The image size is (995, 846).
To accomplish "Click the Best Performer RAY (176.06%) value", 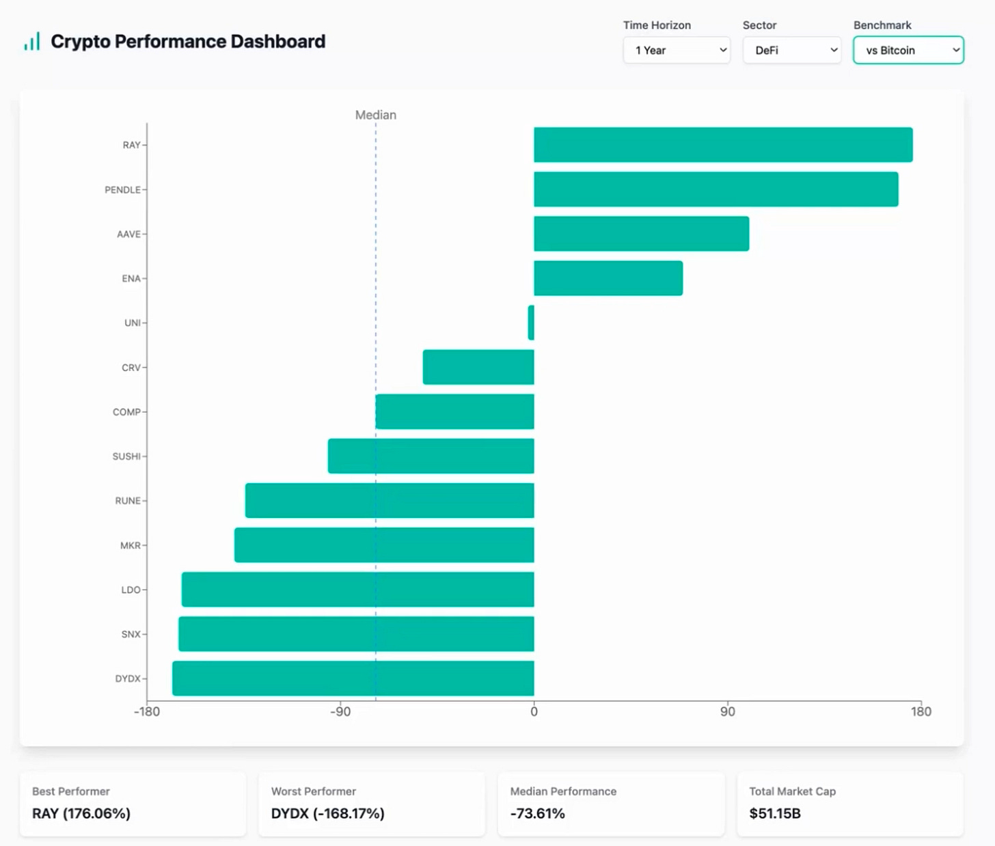I will click(81, 813).
